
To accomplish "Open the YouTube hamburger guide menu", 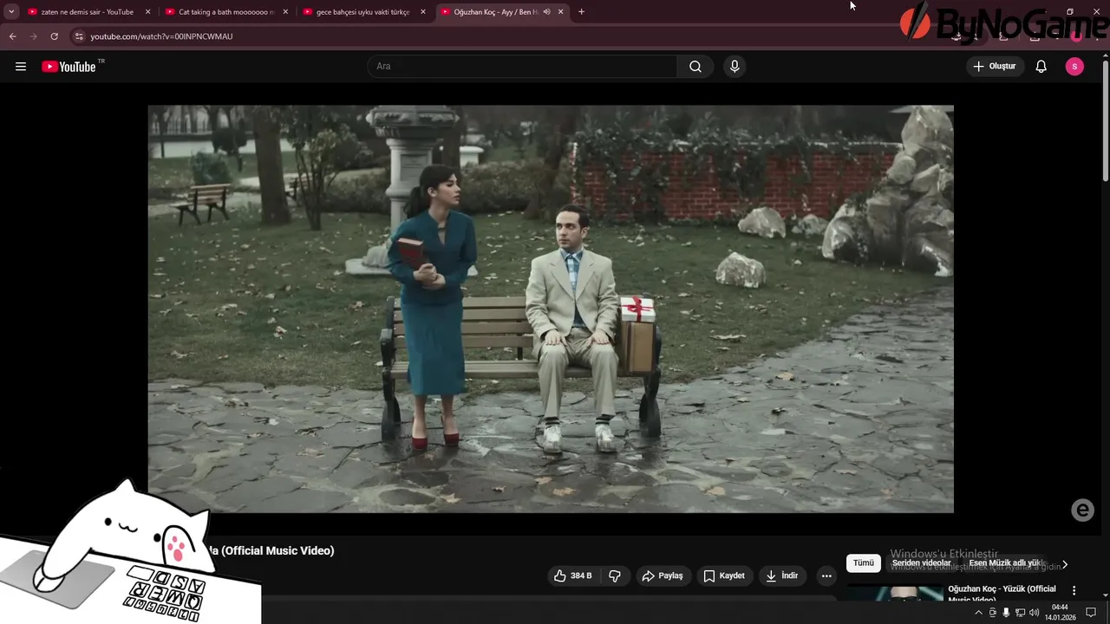I will coord(21,67).
